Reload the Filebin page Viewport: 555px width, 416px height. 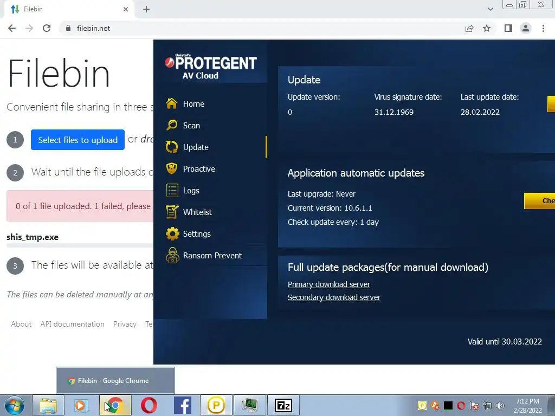(x=47, y=28)
